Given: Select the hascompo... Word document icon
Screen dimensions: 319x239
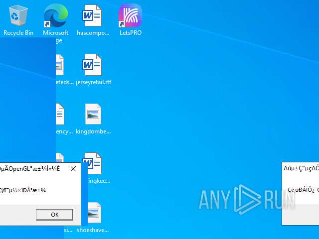Looking at the screenshot, I should (92, 16).
